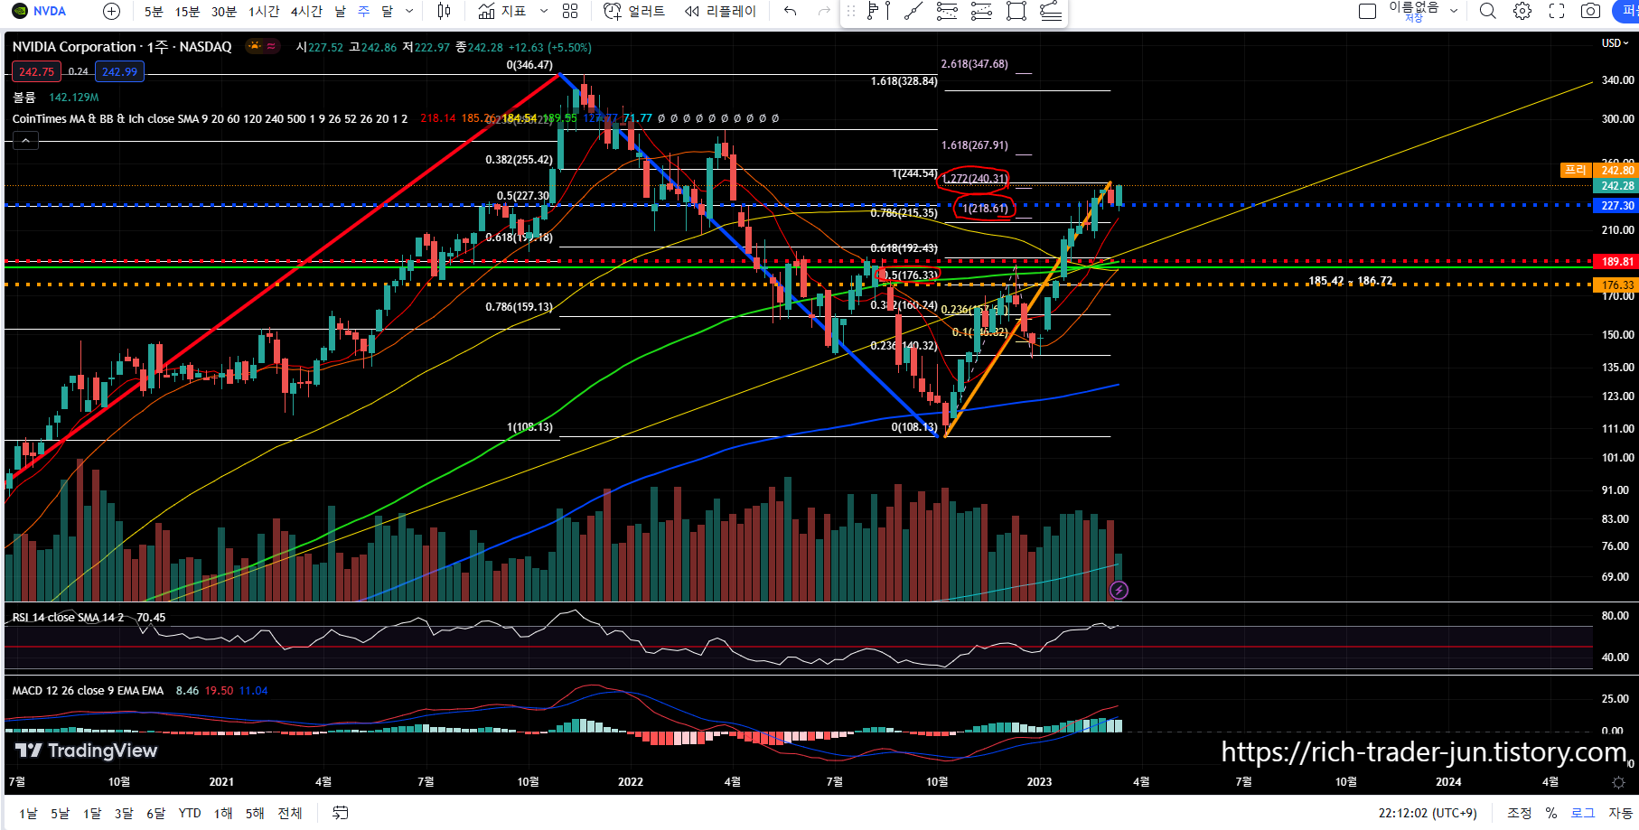Select the 30분 timeframe
The height and width of the screenshot is (830, 1639).
[223, 11]
